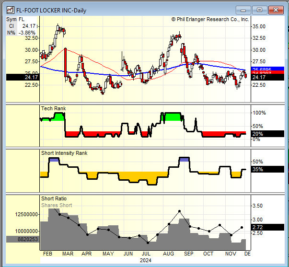The height and width of the screenshot is (267, 289).
Task: Click the blue 25.6895 moving average label
Action: [267, 69]
